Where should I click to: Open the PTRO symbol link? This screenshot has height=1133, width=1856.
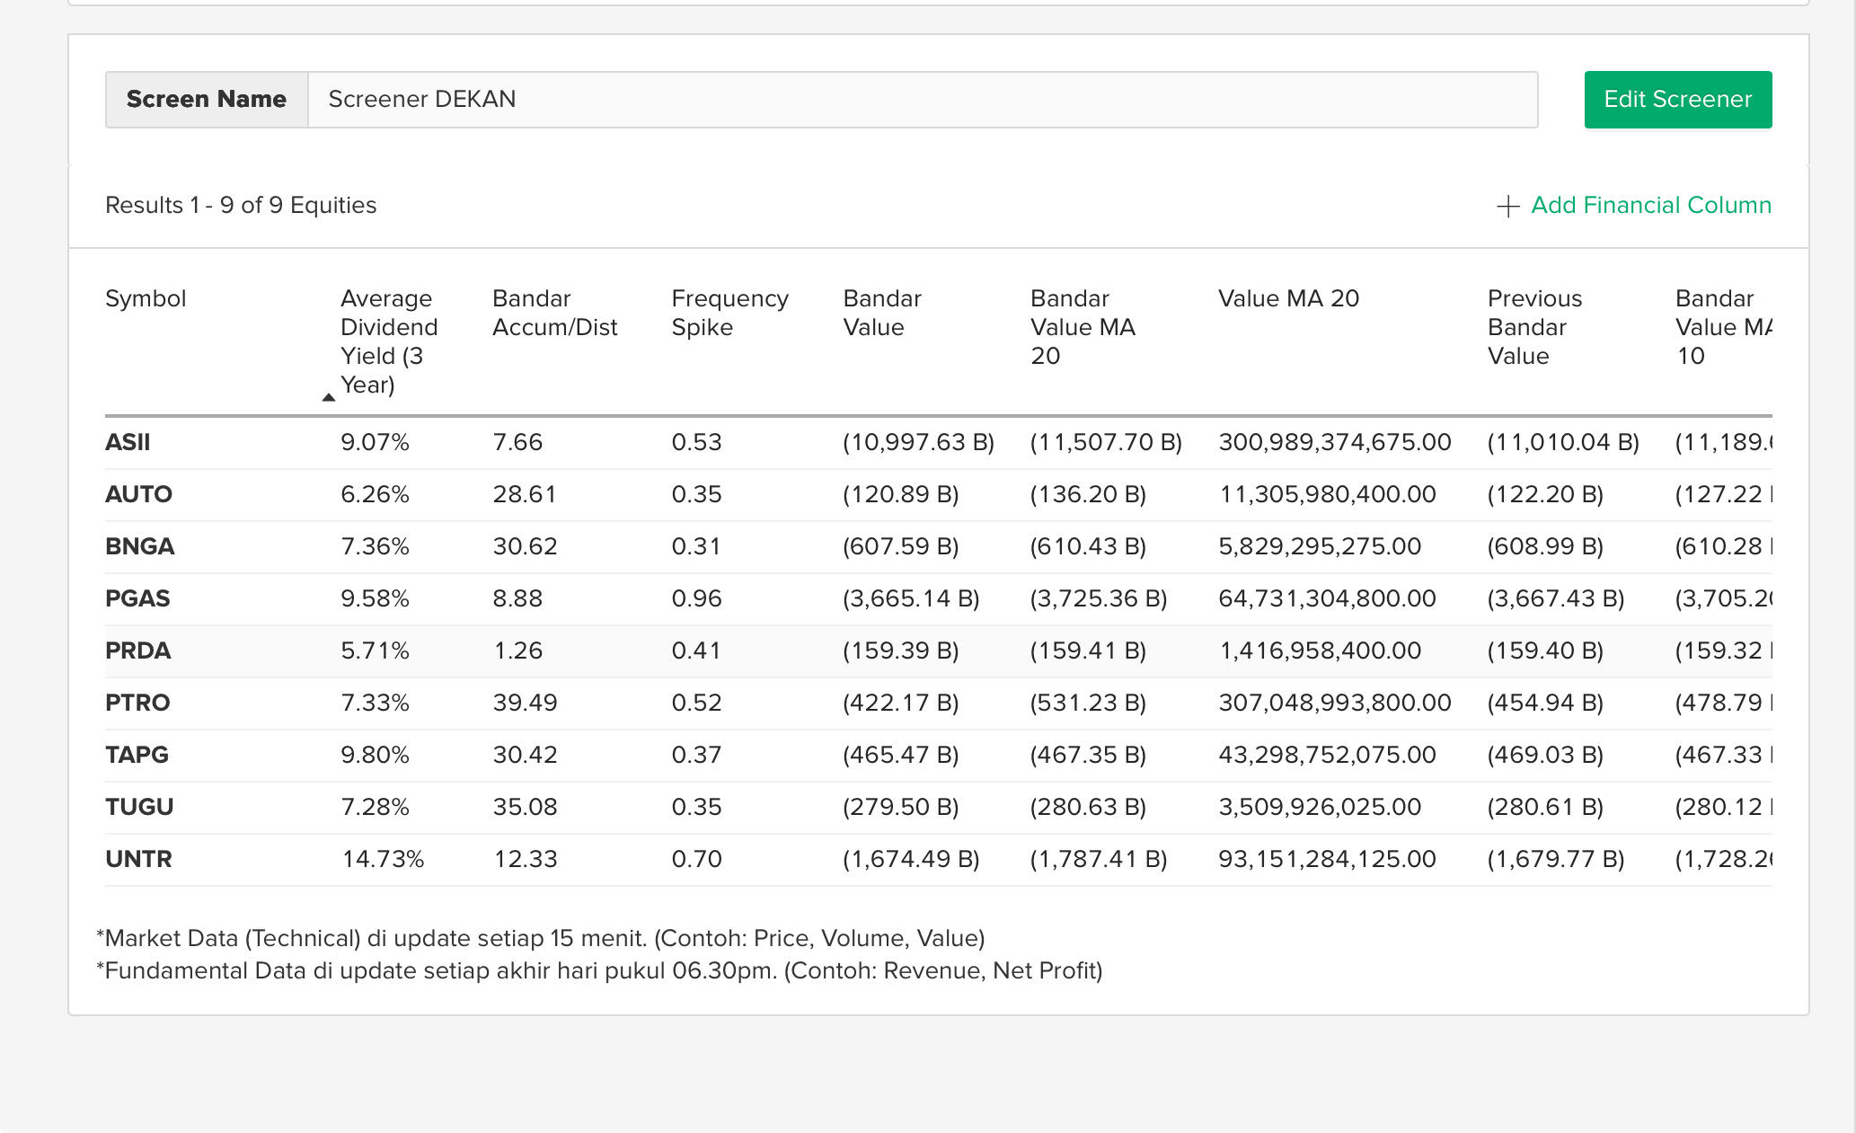[137, 704]
